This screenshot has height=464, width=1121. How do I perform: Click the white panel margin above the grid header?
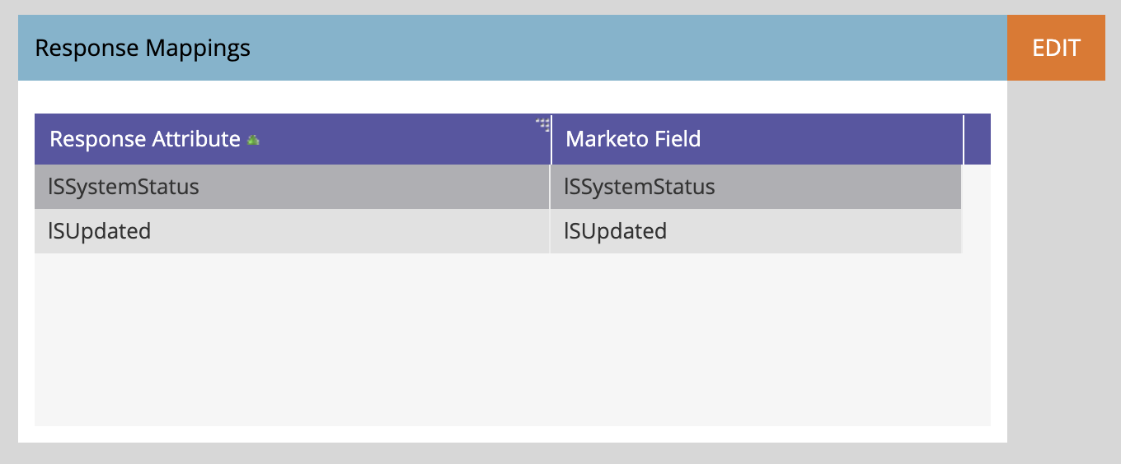(x=513, y=97)
